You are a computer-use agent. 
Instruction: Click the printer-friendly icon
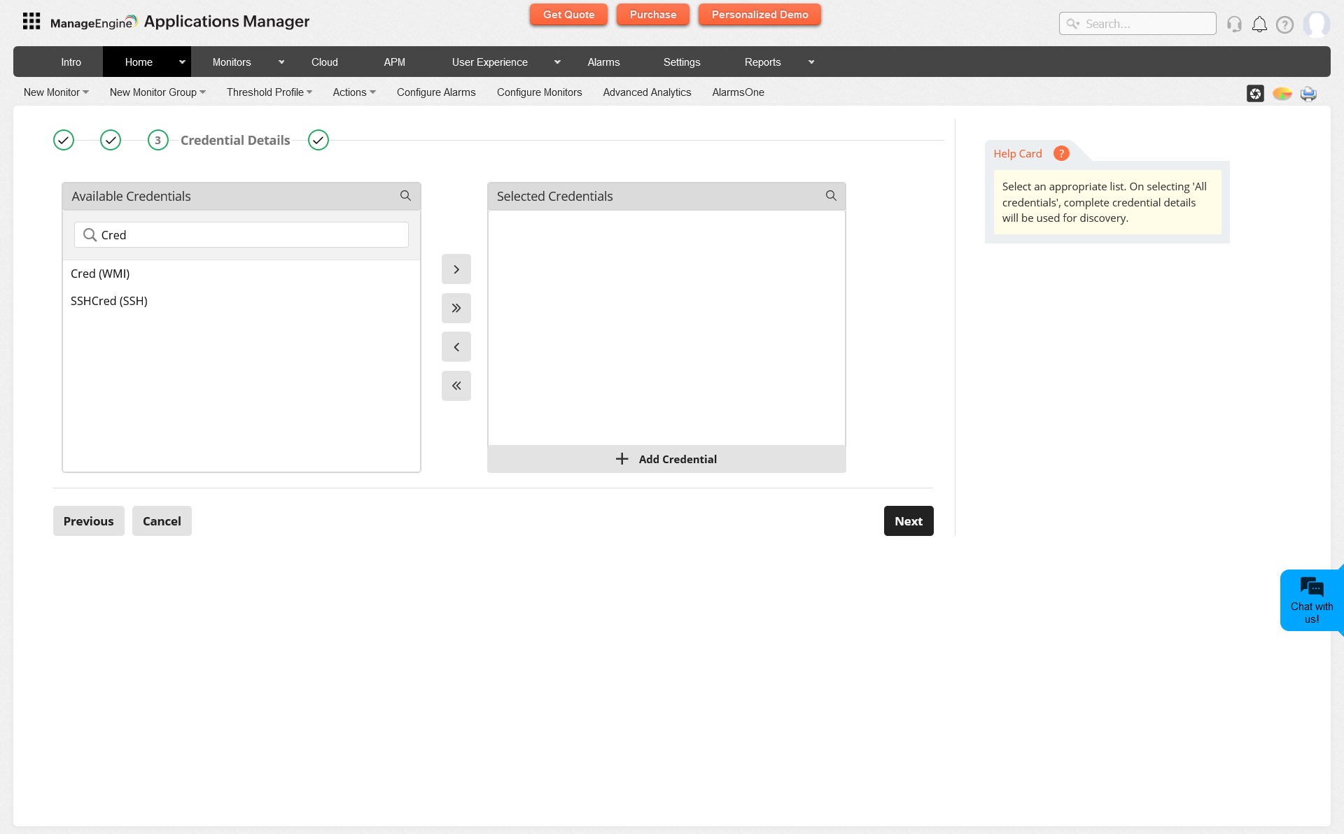tap(1308, 93)
